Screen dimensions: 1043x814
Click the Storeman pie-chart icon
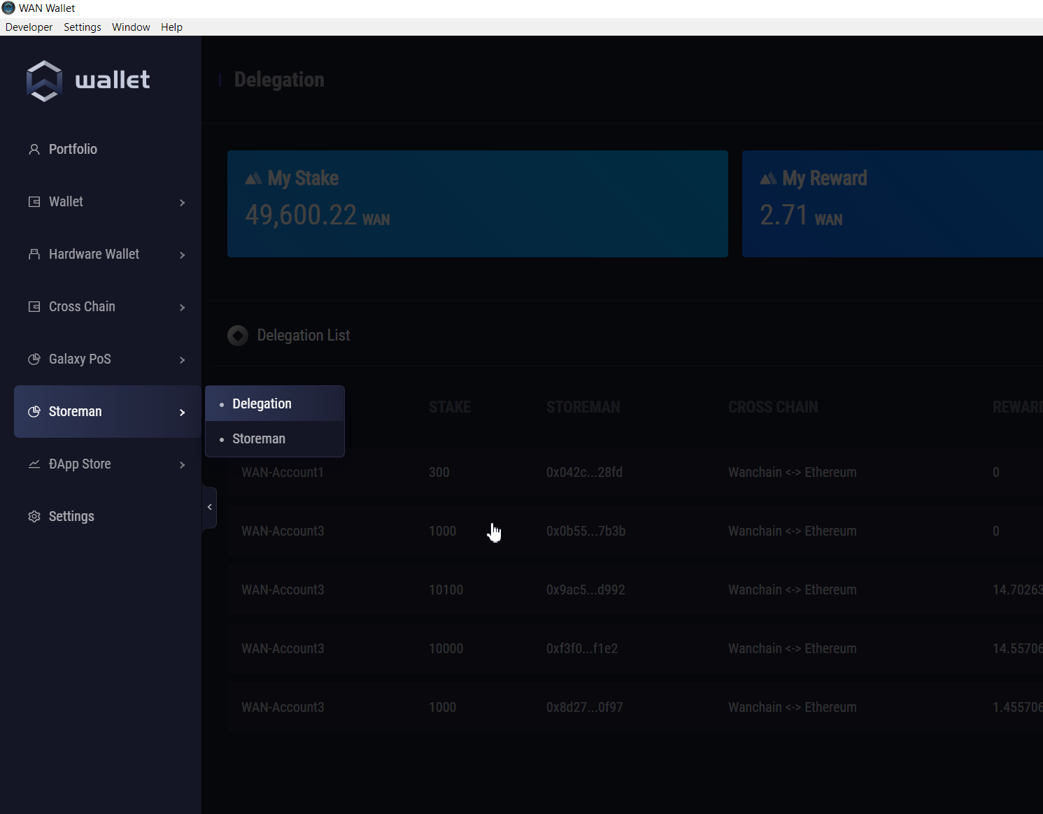[x=34, y=411]
